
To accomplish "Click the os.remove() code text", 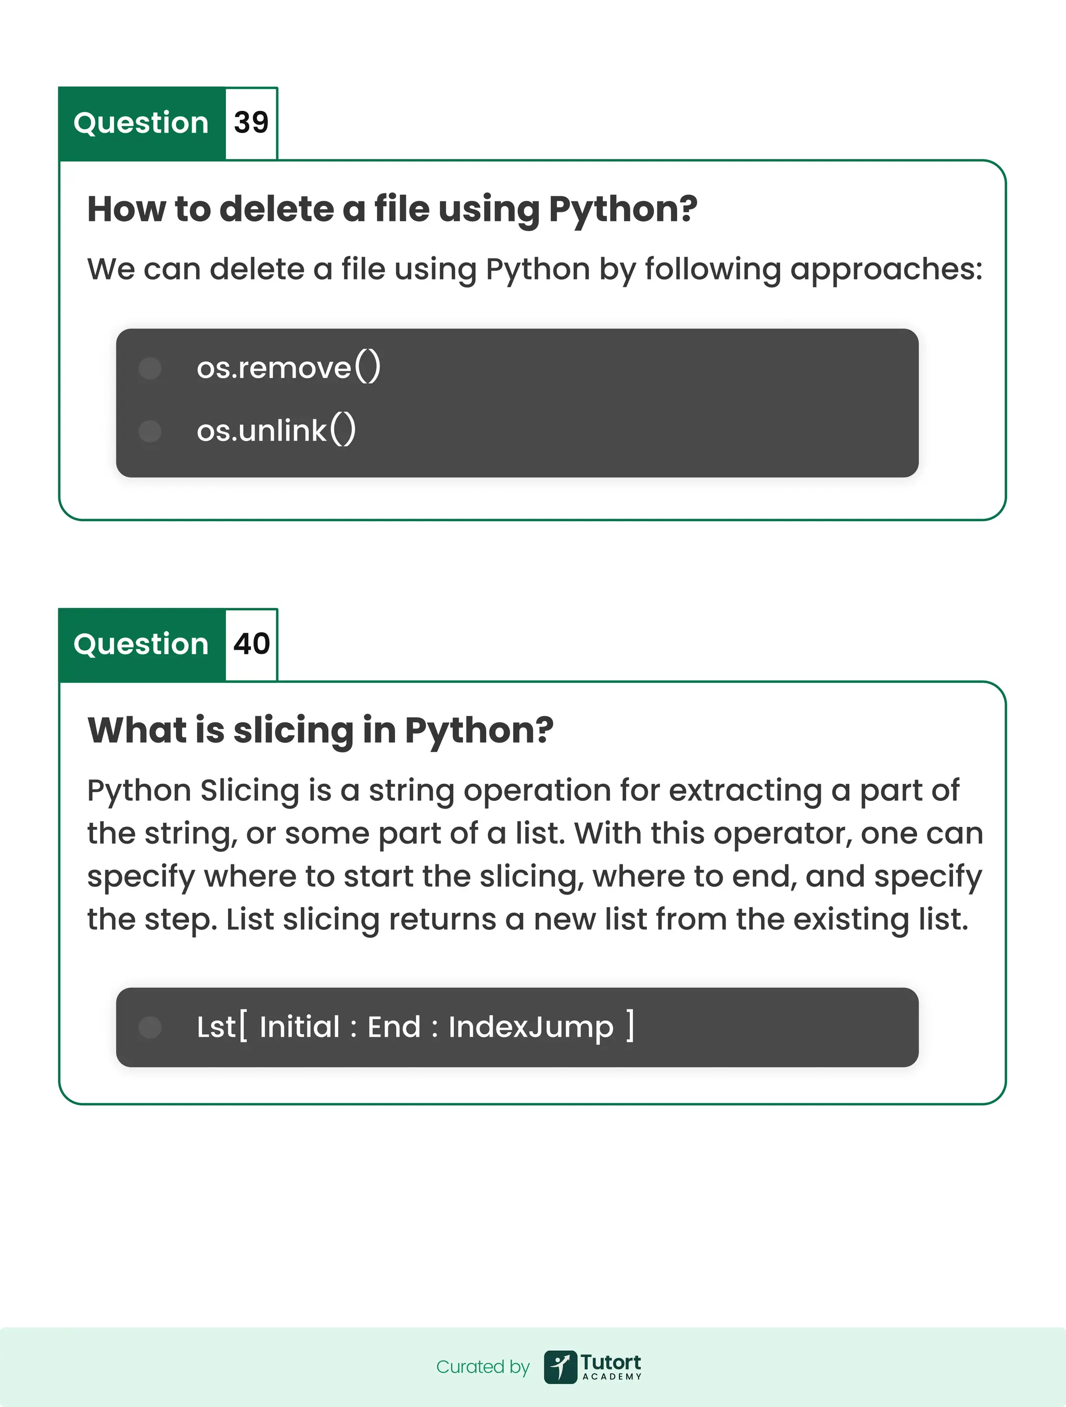I will (x=288, y=368).
